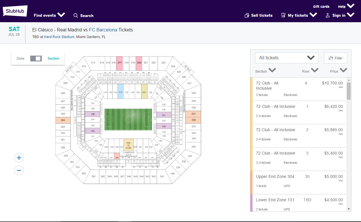Click the My tickets icon
Image resolution: width=361 pixels, height=222 pixels.
[283, 15]
